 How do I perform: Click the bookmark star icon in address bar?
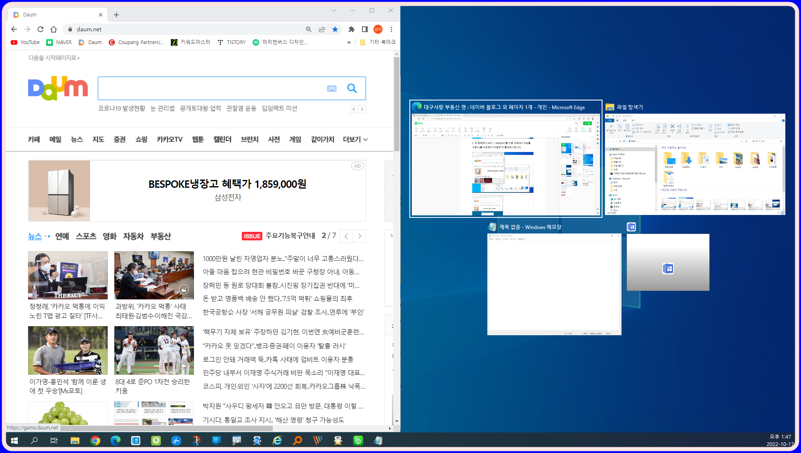335,29
